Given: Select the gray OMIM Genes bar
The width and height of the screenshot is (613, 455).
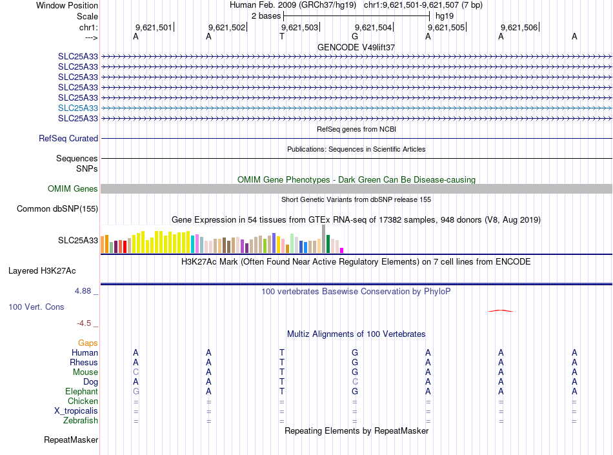Looking at the screenshot, I should (x=357, y=189).
